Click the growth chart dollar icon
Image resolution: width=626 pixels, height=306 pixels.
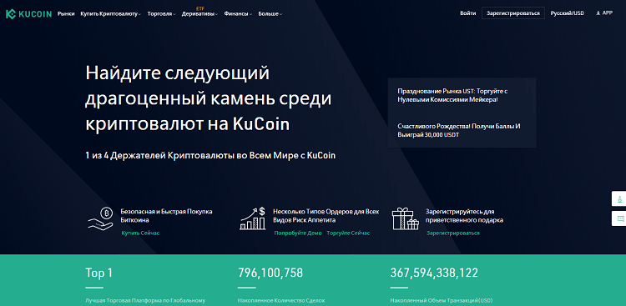coord(253,218)
